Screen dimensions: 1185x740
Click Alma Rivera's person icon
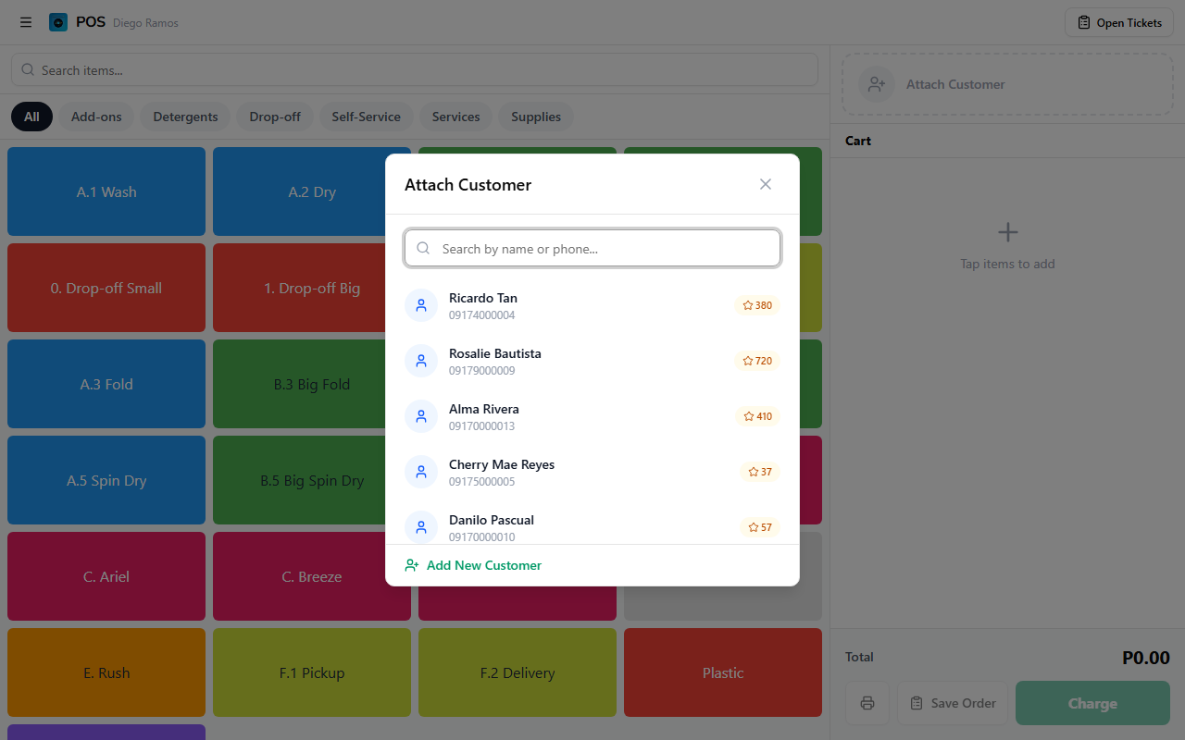pos(421,416)
